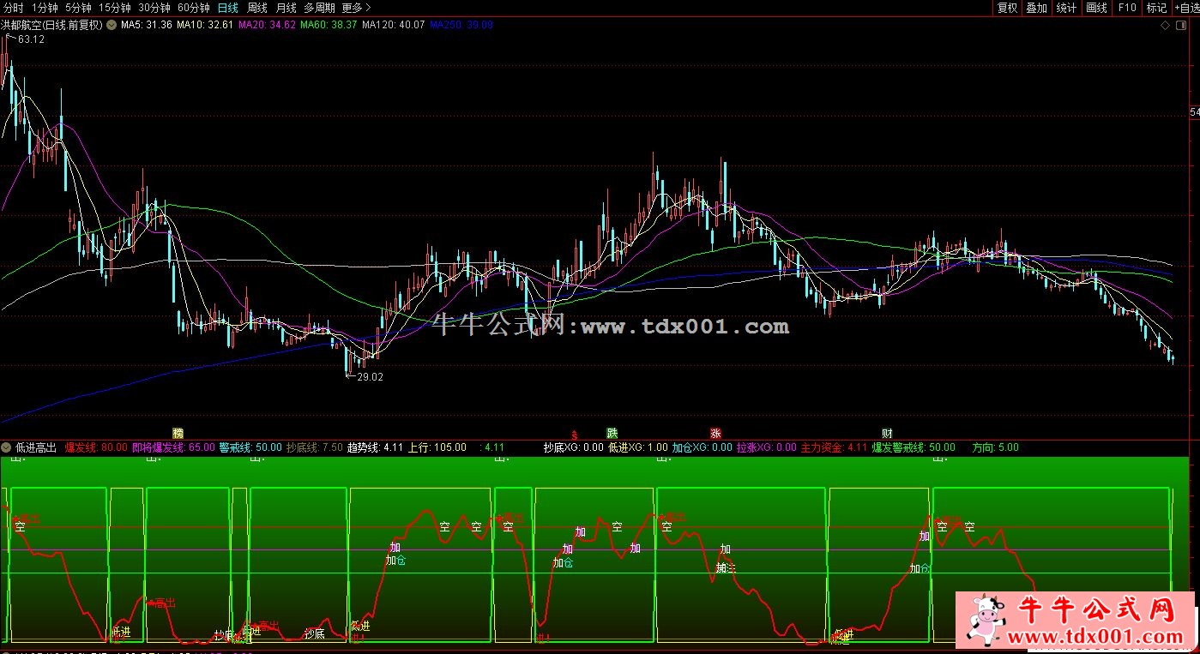
Task: Select the 日线 daily period tab
Action: (228, 8)
